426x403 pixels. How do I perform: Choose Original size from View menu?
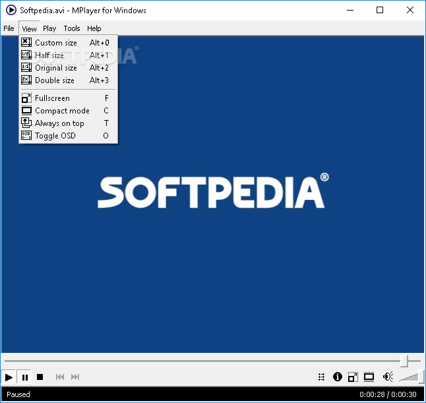click(68, 68)
